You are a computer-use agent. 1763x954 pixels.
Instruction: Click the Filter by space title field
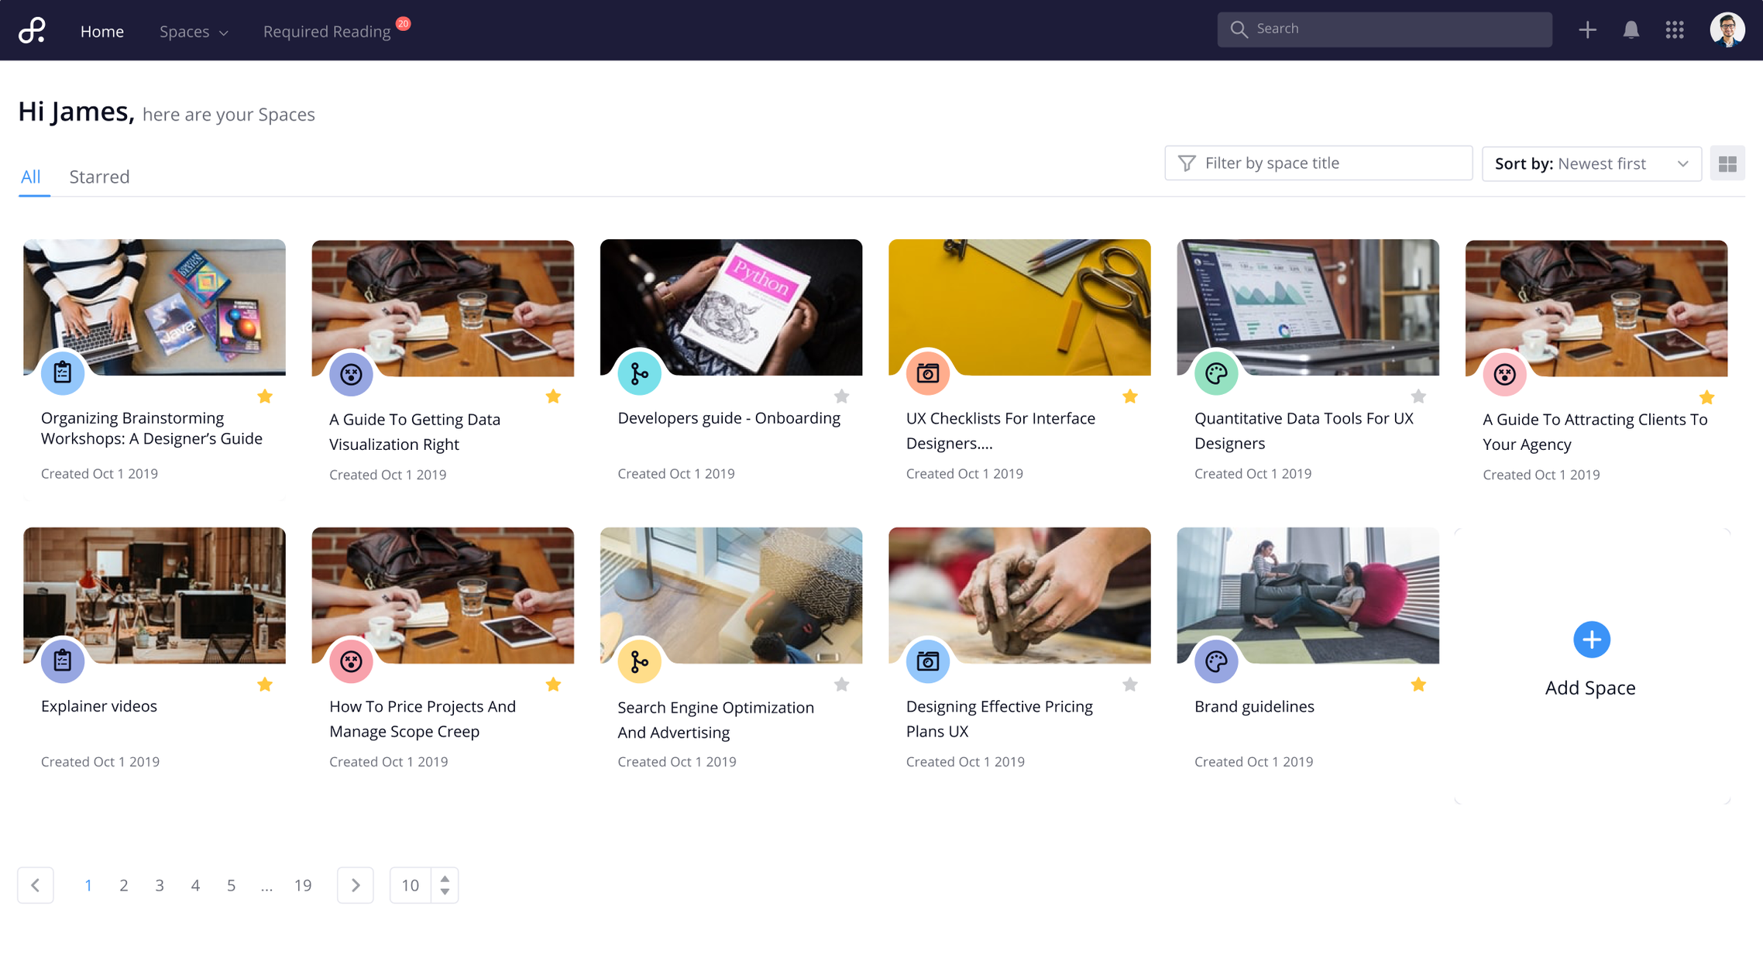pos(1318,163)
